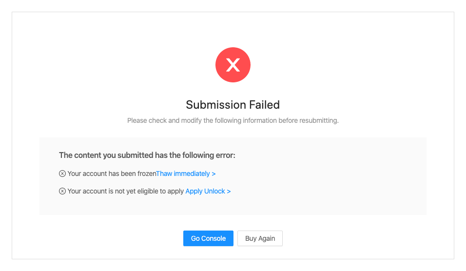Click the 'content you submitted' error heading
466x271 pixels.
tap(147, 155)
